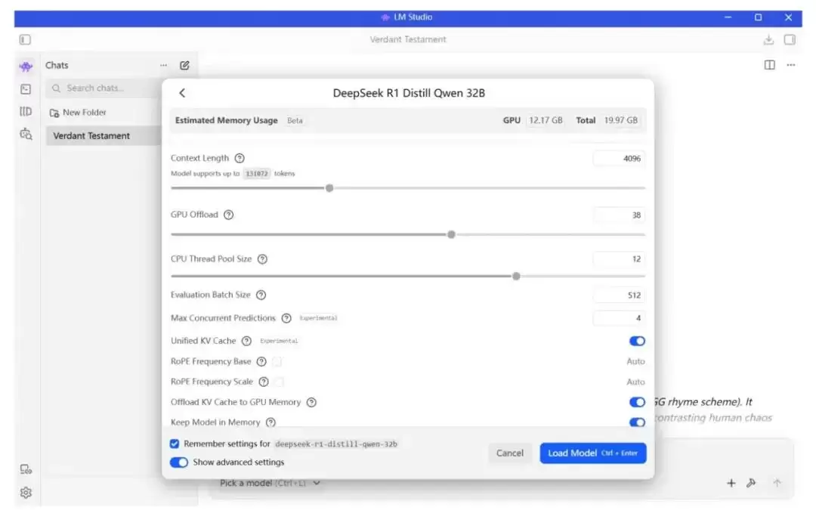Select the Verdant Testament chat
Viewport: 816px width, 526px height.
(103, 136)
